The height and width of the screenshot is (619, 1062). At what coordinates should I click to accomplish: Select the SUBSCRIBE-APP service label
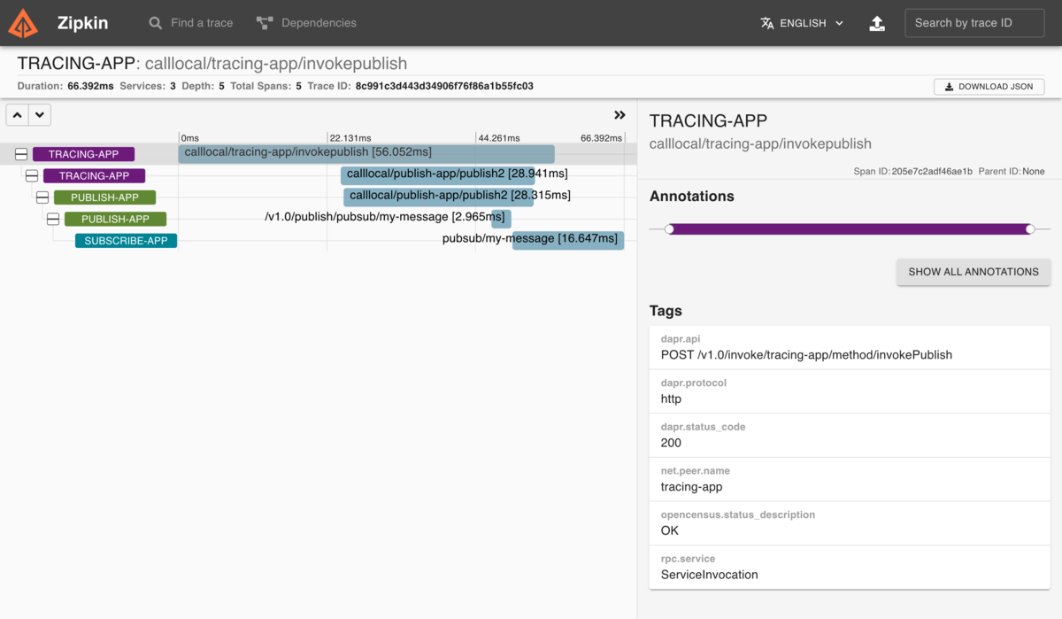pos(126,241)
